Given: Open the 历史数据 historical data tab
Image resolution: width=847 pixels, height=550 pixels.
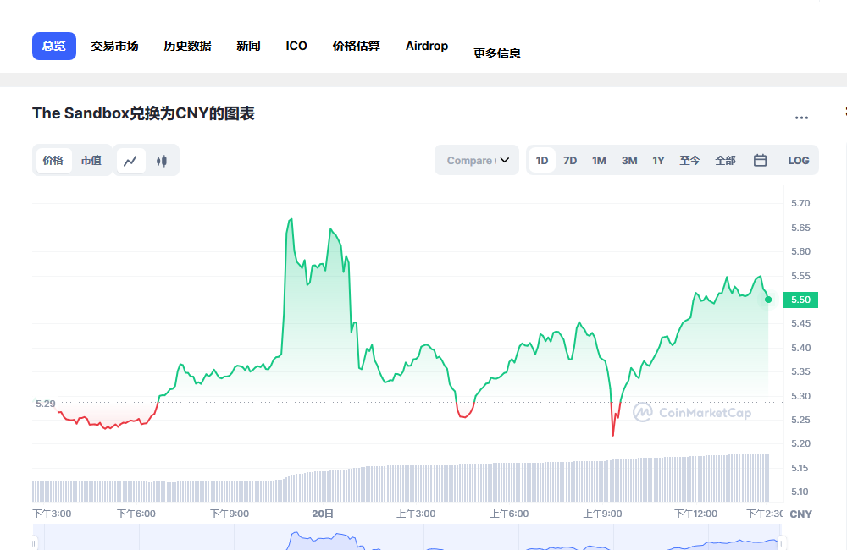Looking at the screenshot, I should click(x=187, y=46).
